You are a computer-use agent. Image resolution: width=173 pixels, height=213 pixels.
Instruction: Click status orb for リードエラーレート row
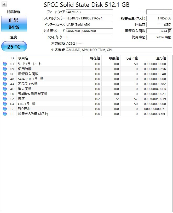(5, 64)
